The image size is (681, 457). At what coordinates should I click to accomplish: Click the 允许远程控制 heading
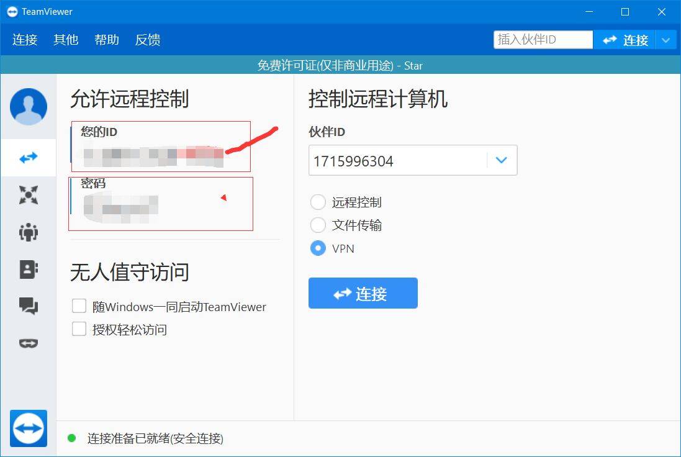click(x=129, y=99)
